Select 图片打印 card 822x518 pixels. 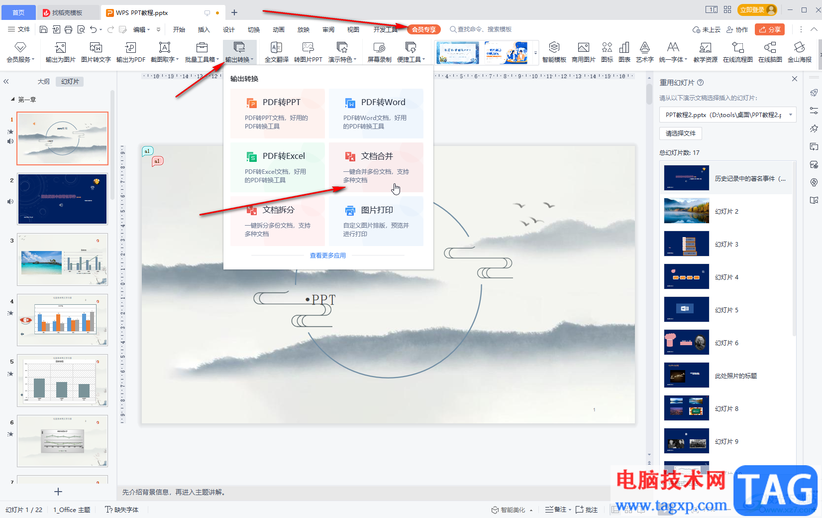pos(376,221)
